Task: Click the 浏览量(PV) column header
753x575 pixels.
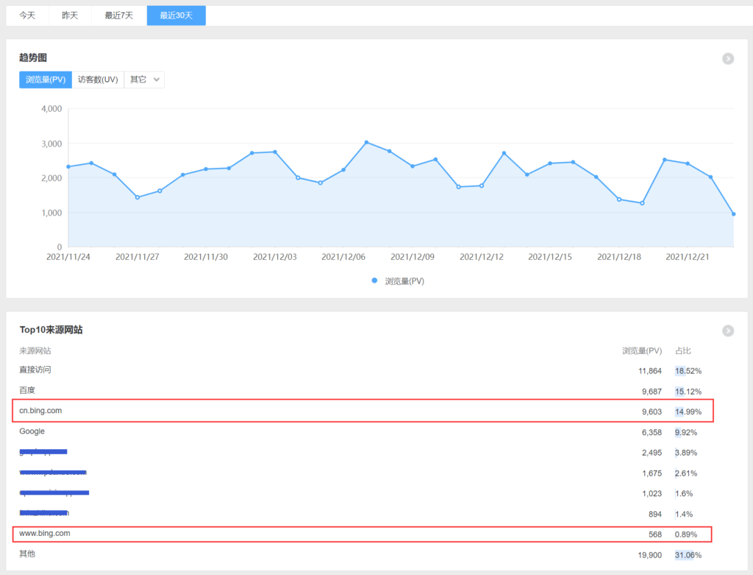Action: tap(641, 351)
